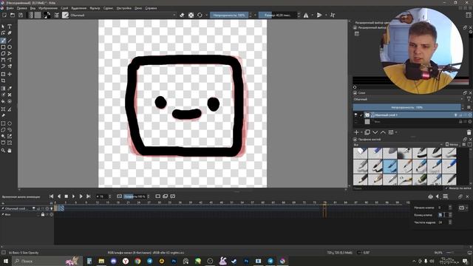The width and height of the screenshot is (473, 266).
Task: Select the Pan hand tool
Action: (10, 150)
